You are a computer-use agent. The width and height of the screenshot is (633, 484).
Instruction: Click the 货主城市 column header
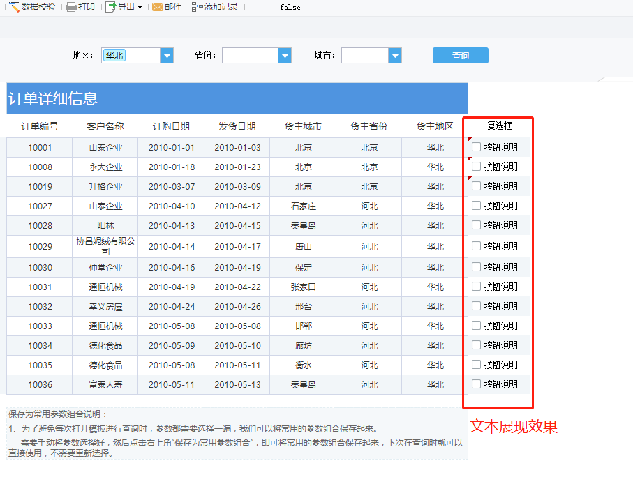click(303, 126)
